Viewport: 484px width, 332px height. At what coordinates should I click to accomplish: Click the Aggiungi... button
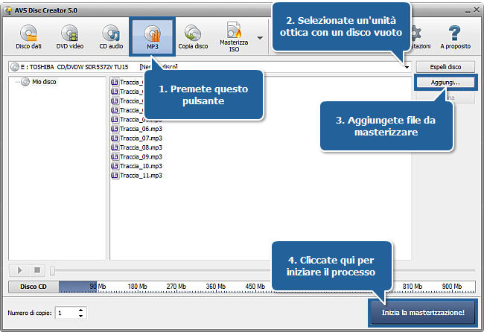[445, 83]
